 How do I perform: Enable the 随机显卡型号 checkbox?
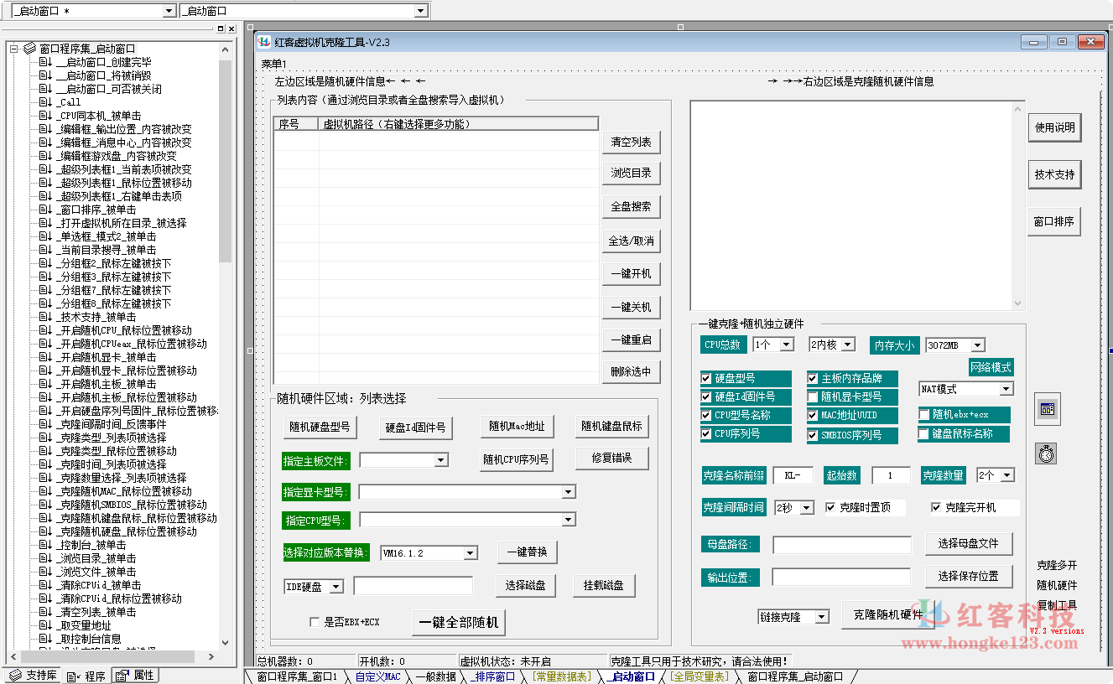[x=813, y=396]
